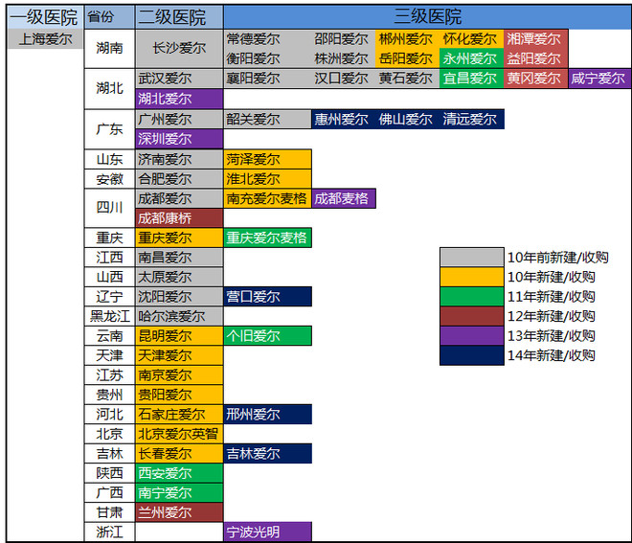Click the 成都康桥 cell
The height and width of the screenshot is (543, 632).
179,218
